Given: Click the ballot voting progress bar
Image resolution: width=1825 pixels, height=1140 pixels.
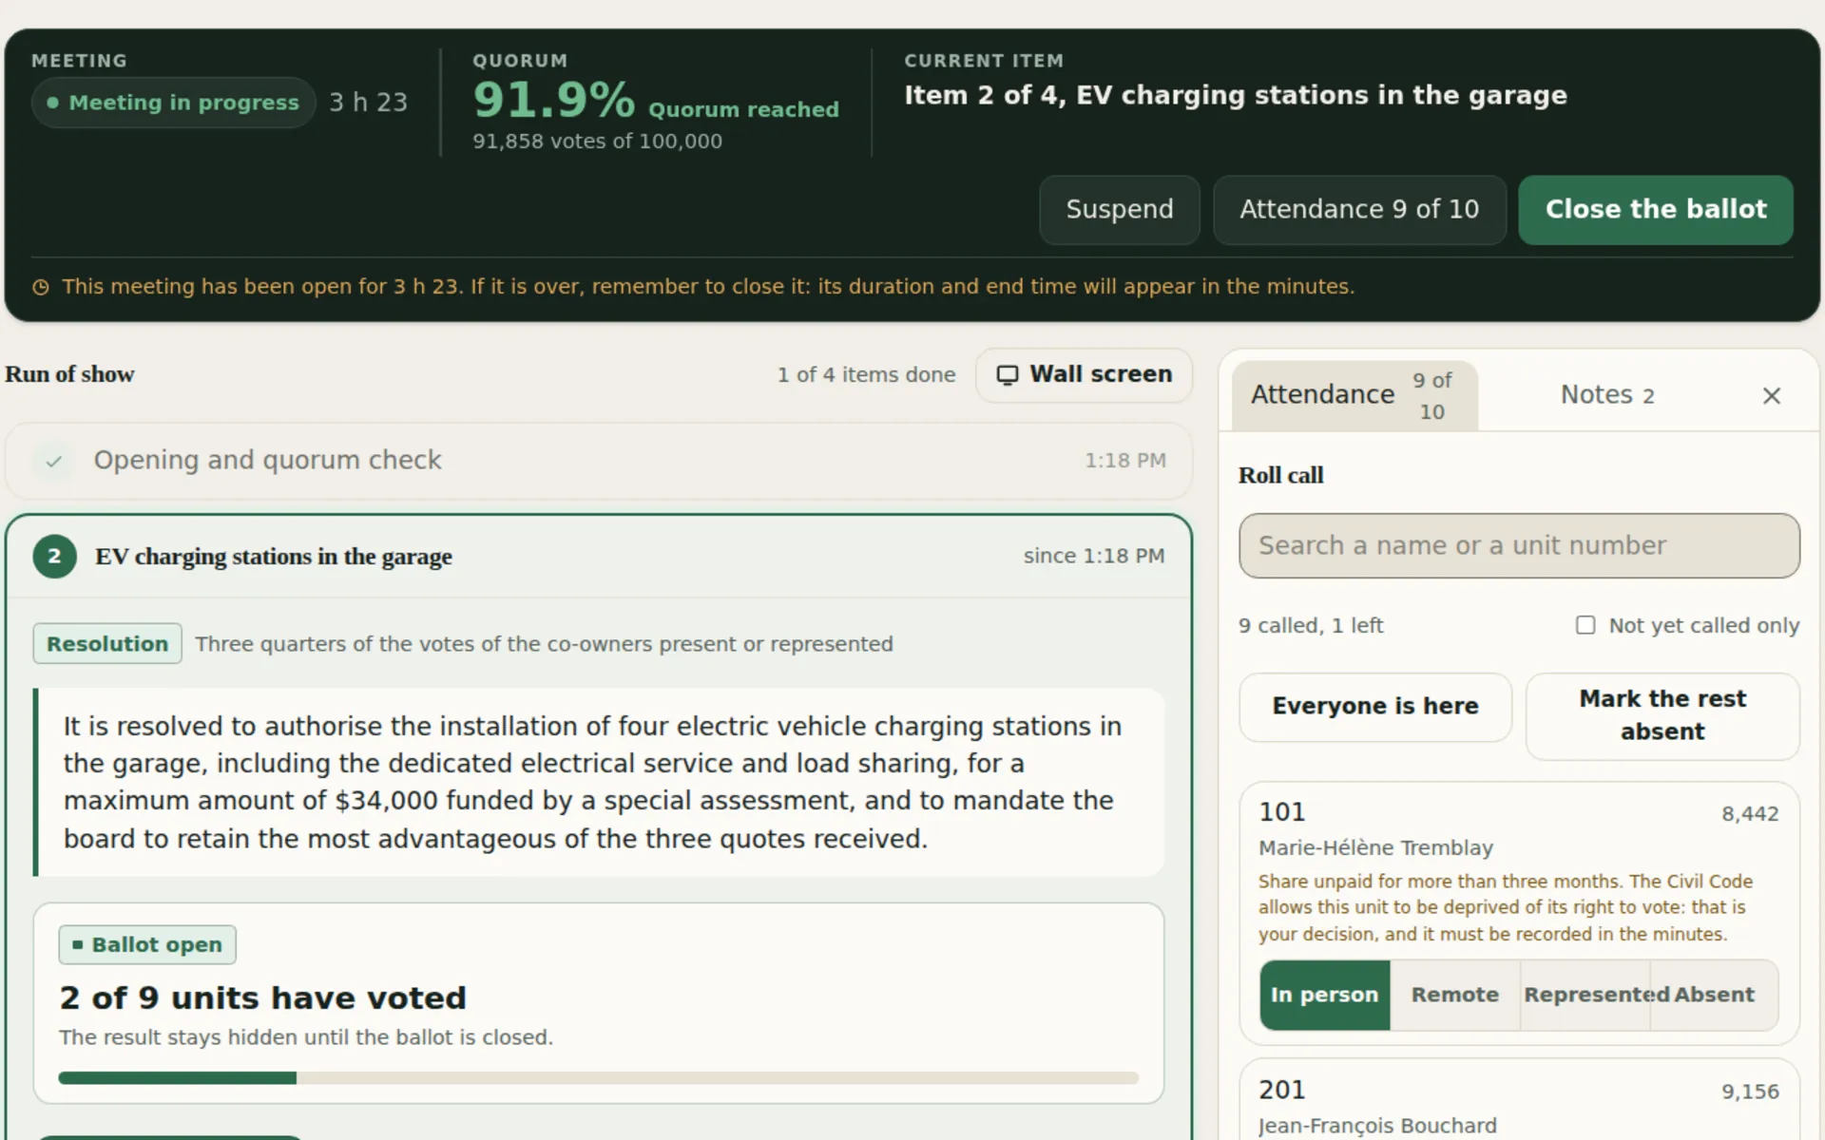Looking at the screenshot, I should [598, 1078].
